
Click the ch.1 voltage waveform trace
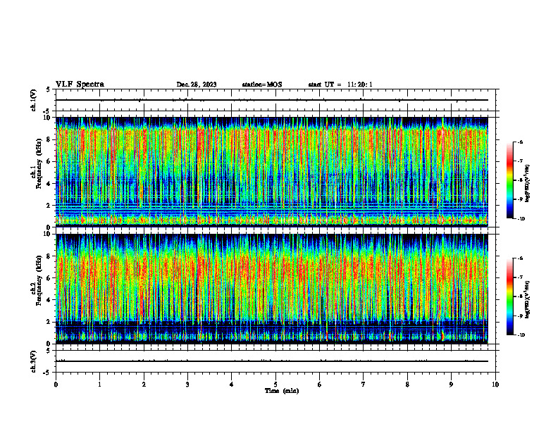click(272, 100)
